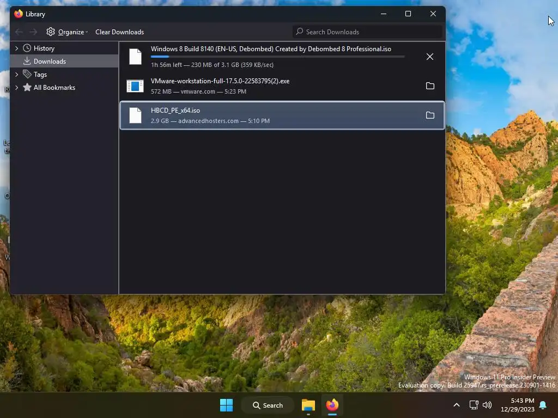Image resolution: width=558 pixels, height=418 pixels.
Task: Select the file icon of HBCD_PE_x64.iso
Action: click(135, 115)
